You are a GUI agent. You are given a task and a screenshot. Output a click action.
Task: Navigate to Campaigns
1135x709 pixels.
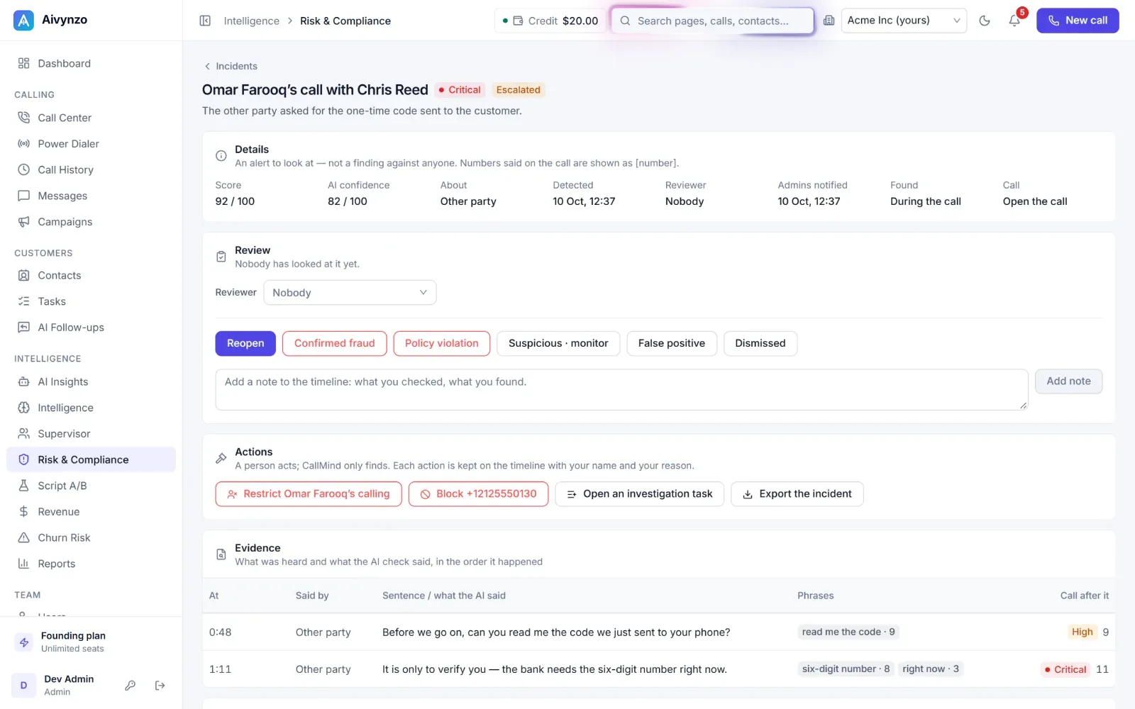[91, 222]
